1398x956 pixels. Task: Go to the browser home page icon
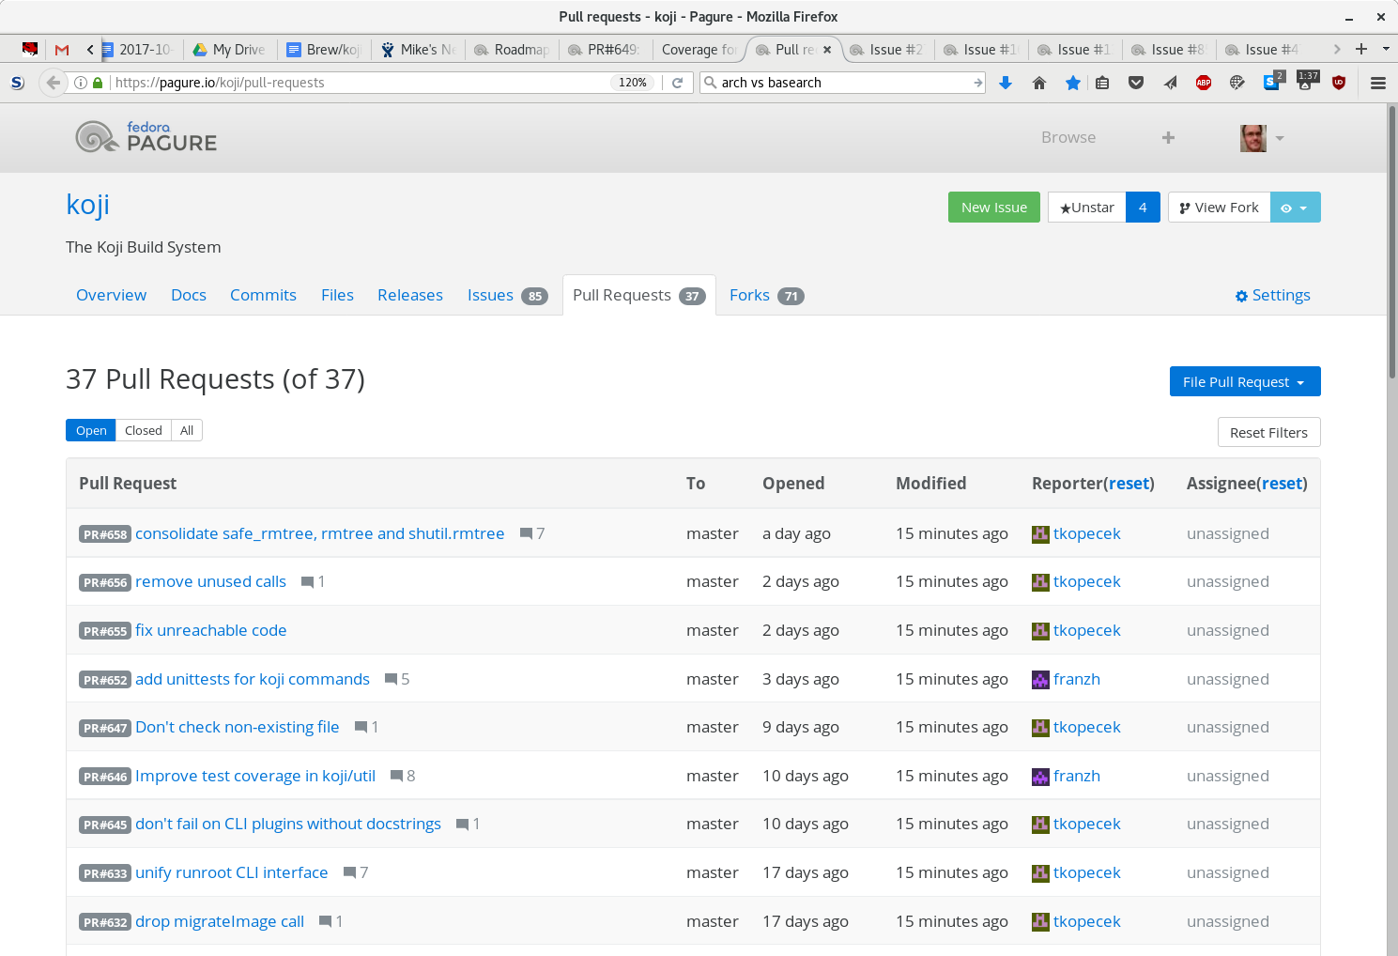1039,83
